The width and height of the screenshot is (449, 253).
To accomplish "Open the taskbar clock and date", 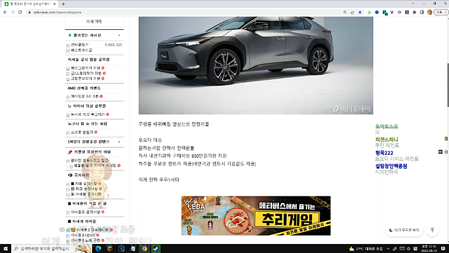I will tap(429, 249).
